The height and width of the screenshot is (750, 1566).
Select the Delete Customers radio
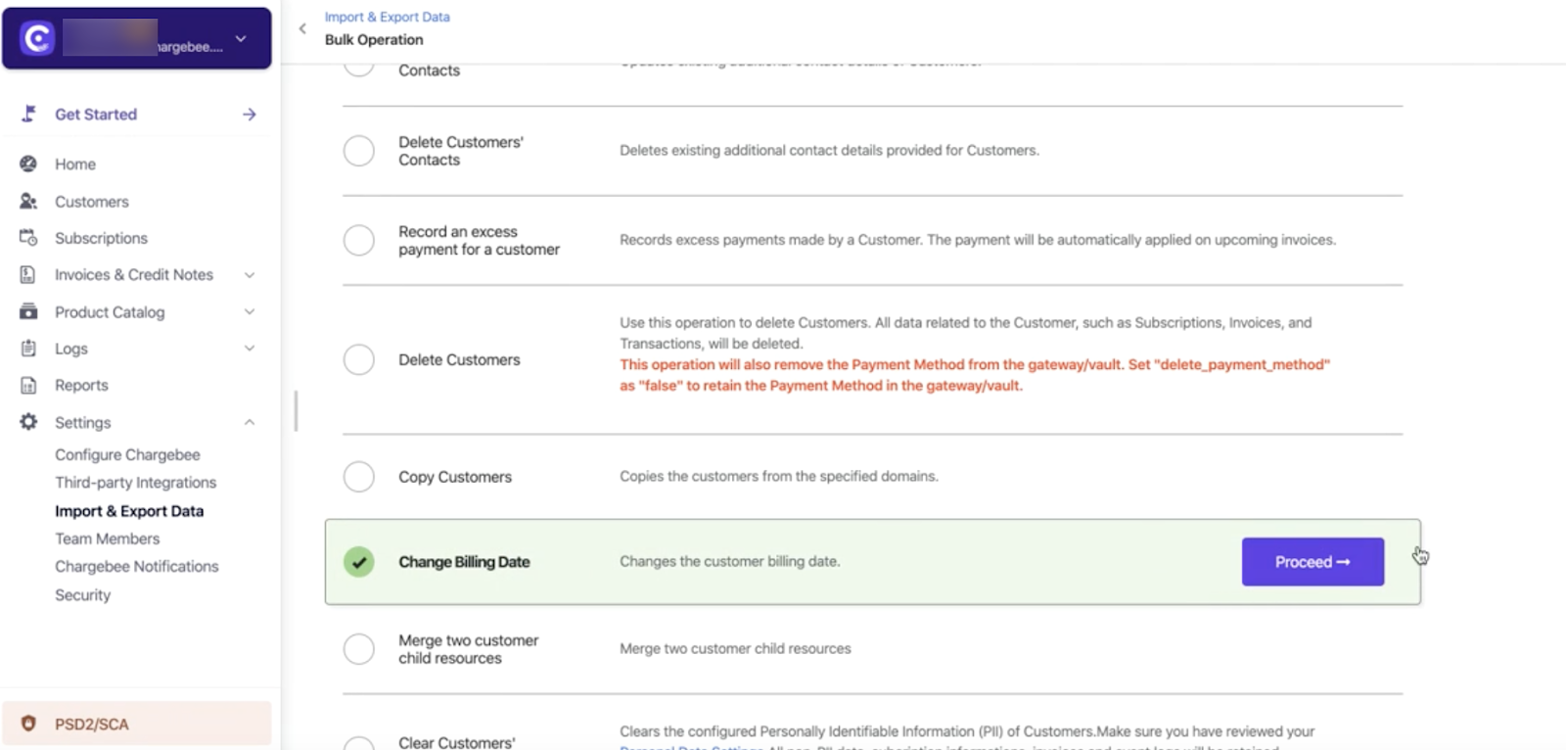(x=359, y=359)
